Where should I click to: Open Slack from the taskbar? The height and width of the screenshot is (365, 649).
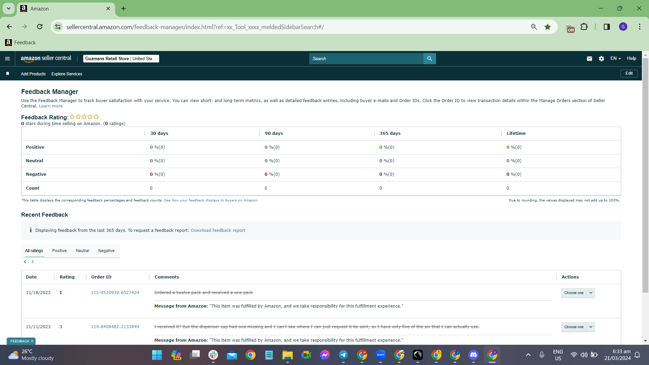[x=213, y=355]
